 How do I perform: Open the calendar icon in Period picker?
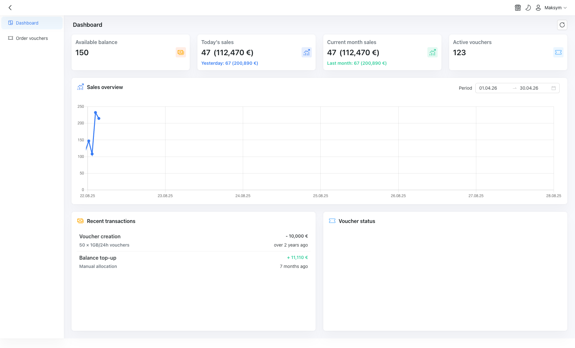[x=554, y=88]
